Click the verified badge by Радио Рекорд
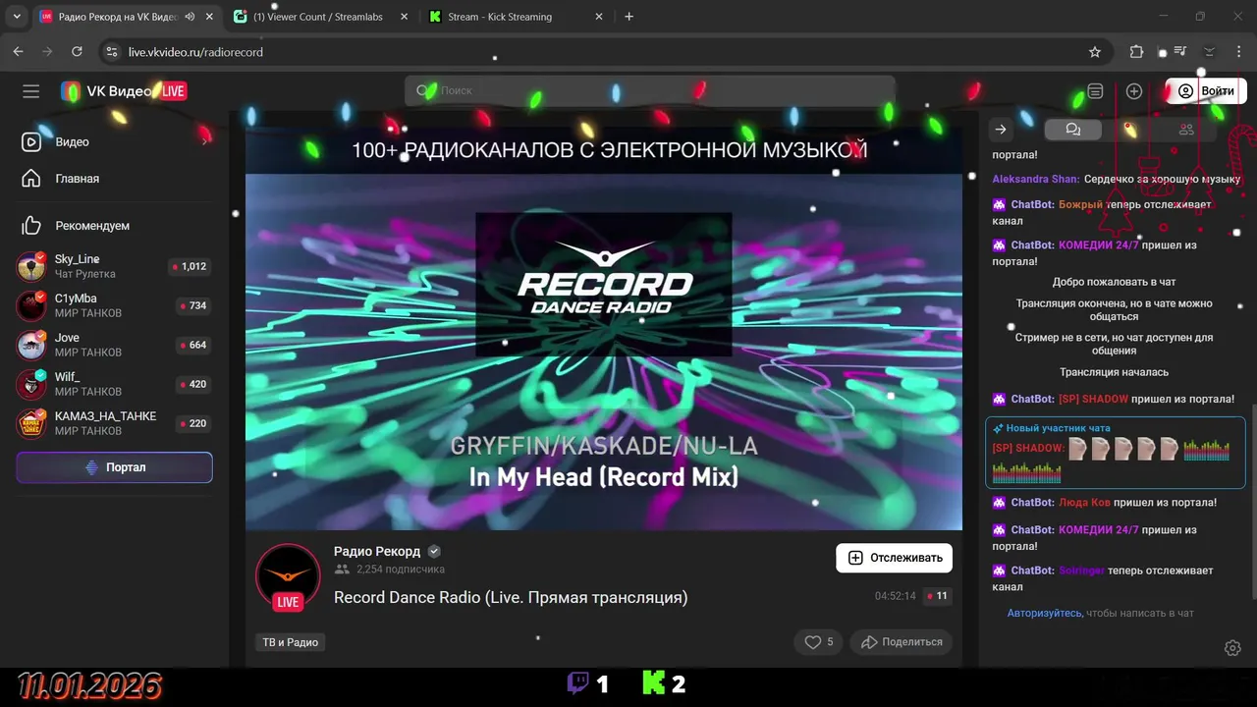This screenshot has height=707, width=1257. click(434, 551)
